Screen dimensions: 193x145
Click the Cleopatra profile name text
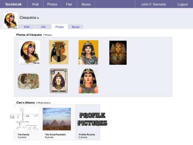coord(28,18)
